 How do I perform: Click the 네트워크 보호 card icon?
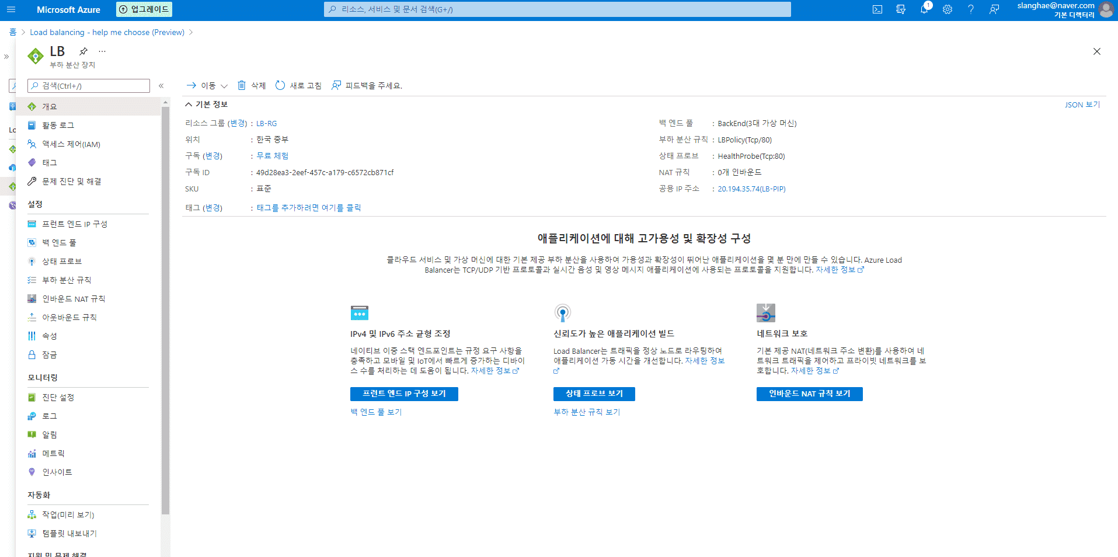pyautogui.click(x=766, y=312)
